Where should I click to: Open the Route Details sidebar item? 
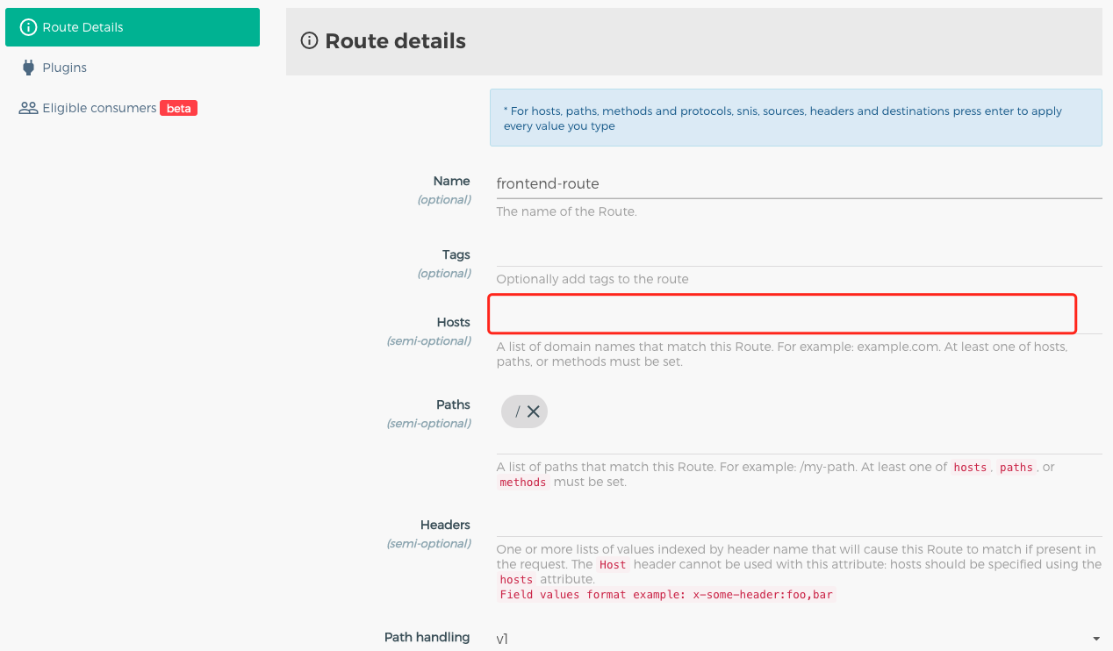pos(133,27)
